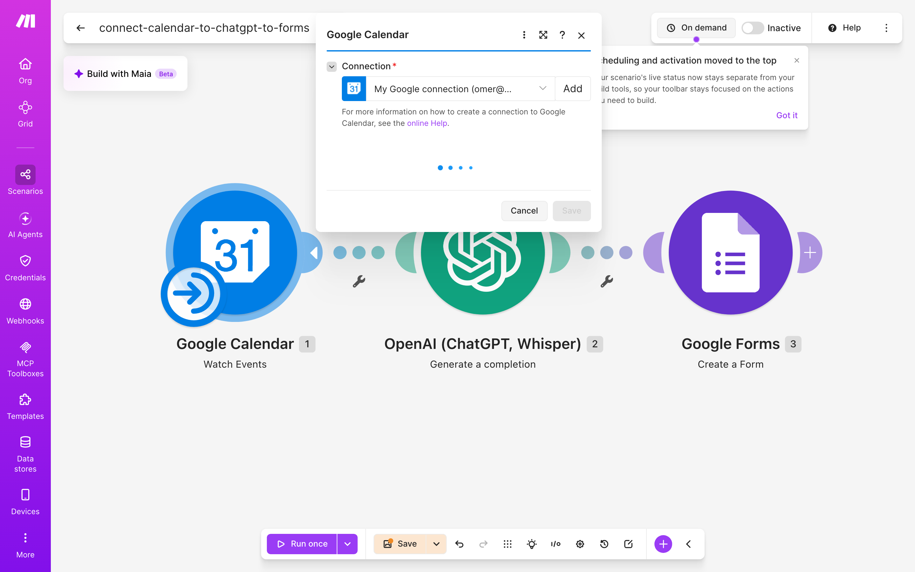Open Templates section

click(x=25, y=406)
